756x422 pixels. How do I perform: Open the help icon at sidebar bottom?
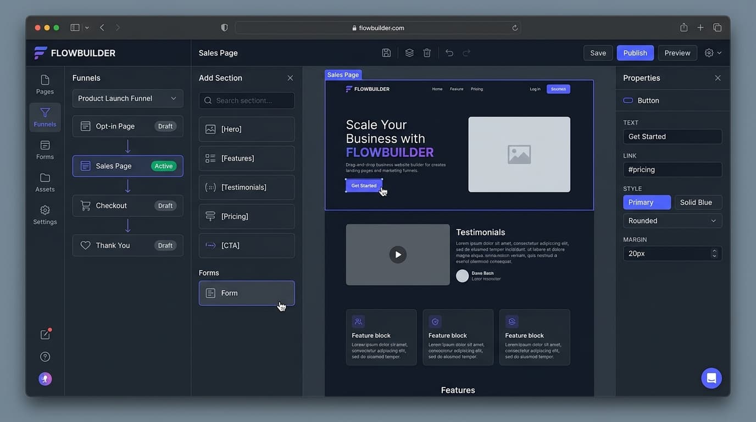pos(45,356)
